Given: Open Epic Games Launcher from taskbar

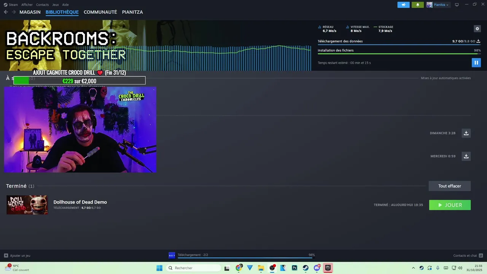Looking at the screenshot, I should point(328,268).
